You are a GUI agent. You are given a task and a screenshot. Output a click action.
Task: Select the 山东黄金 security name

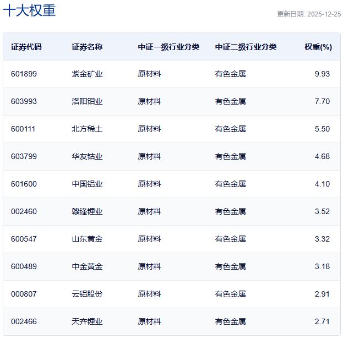(x=87, y=239)
